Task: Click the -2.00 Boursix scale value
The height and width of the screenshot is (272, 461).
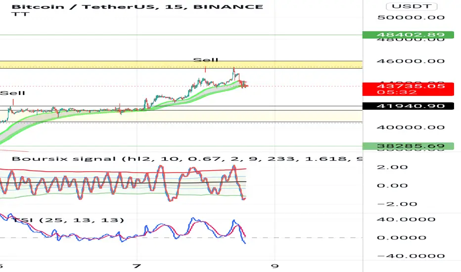Action: (x=396, y=204)
